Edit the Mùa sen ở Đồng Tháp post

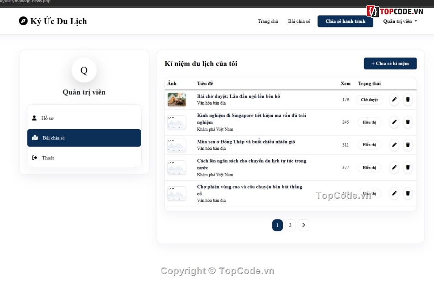(x=394, y=145)
